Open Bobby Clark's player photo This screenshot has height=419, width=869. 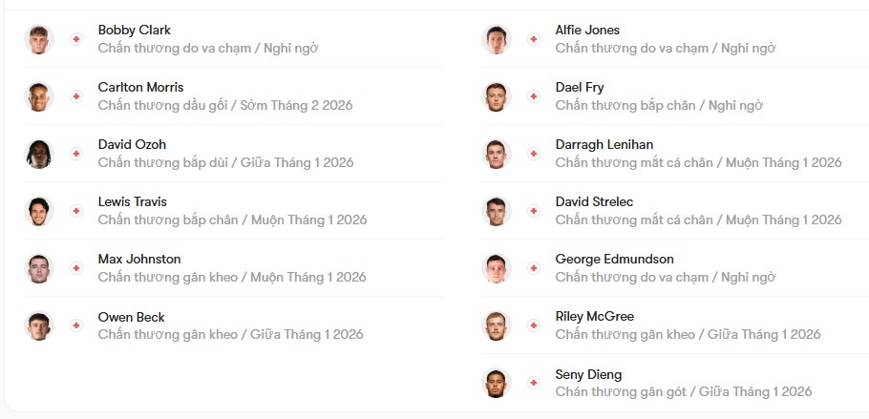coord(39,39)
